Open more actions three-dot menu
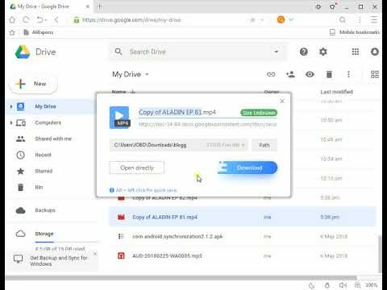The height and width of the screenshot is (290, 387). (348, 74)
